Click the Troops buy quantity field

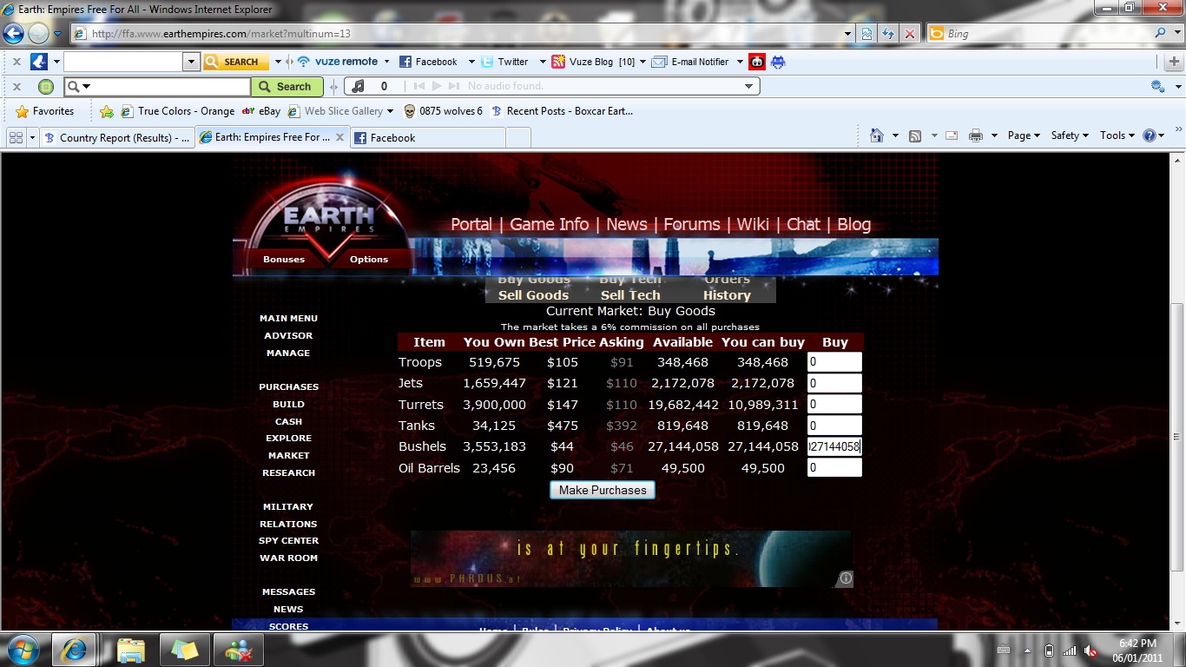(833, 362)
